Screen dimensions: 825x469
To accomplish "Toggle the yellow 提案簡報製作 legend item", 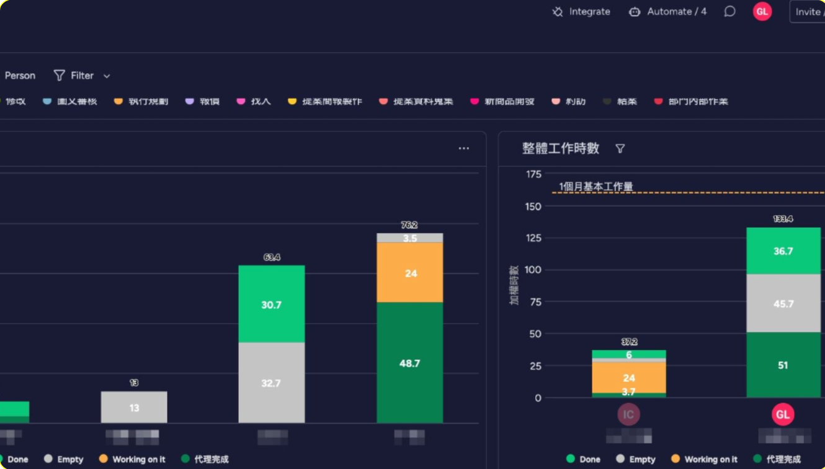I will (x=325, y=101).
